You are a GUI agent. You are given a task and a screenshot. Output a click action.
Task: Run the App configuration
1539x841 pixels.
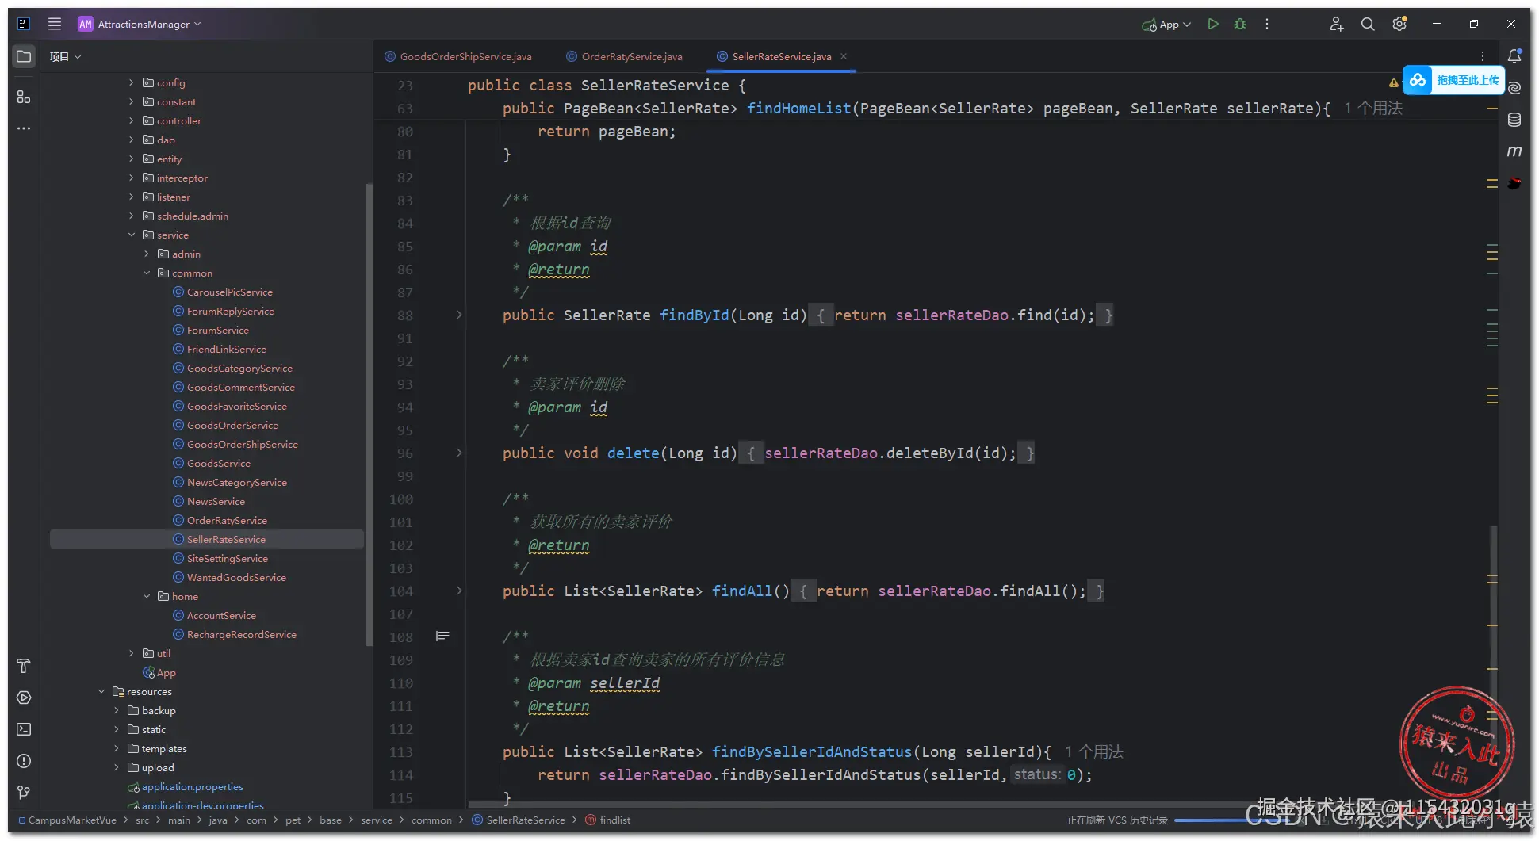[1212, 24]
